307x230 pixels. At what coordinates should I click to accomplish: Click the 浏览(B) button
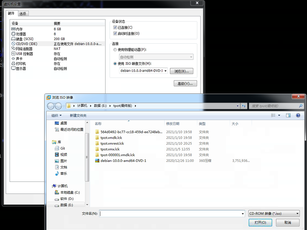tap(181, 71)
